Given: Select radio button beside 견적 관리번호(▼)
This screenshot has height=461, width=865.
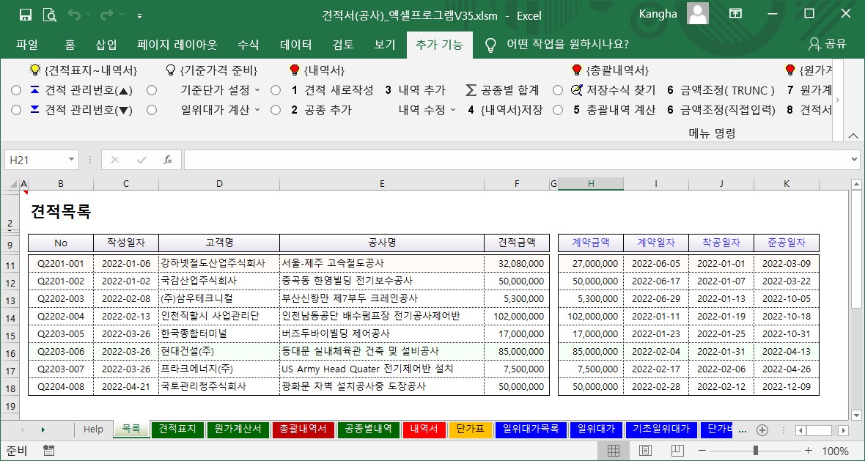Looking at the screenshot, I should 16,110.
